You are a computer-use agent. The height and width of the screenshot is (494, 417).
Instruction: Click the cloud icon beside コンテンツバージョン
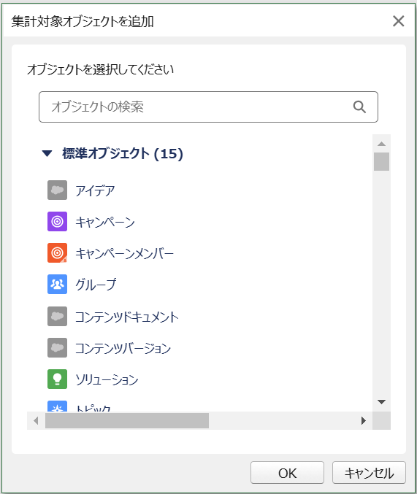click(x=57, y=347)
